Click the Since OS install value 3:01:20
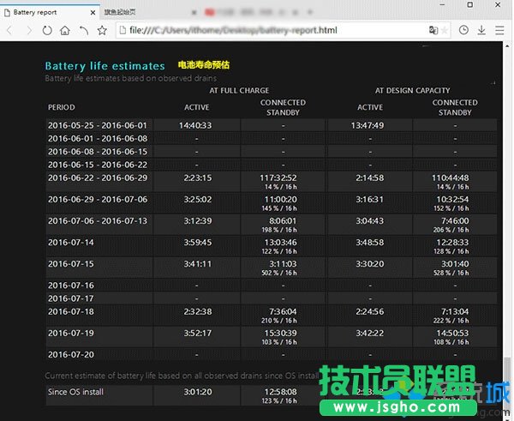Image resolution: width=514 pixels, height=421 pixels. point(198,392)
